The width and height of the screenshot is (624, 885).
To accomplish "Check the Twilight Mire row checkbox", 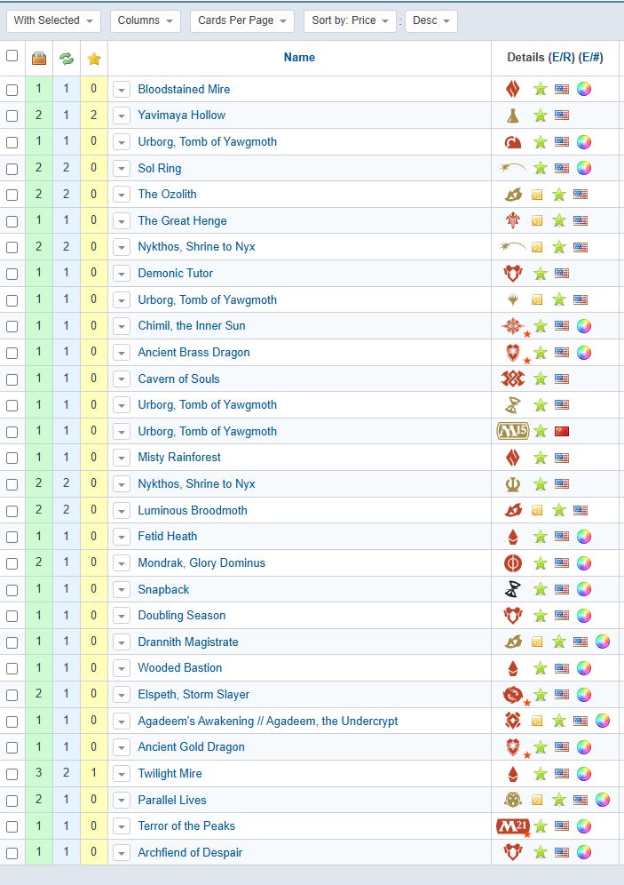I will pos(12,775).
